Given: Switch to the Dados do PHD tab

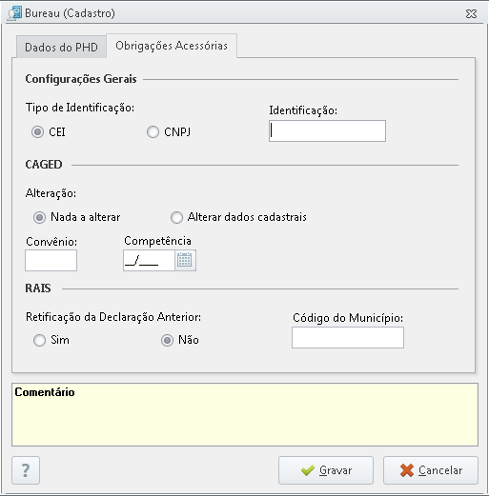Looking at the screenshot, I should (61, 47).
